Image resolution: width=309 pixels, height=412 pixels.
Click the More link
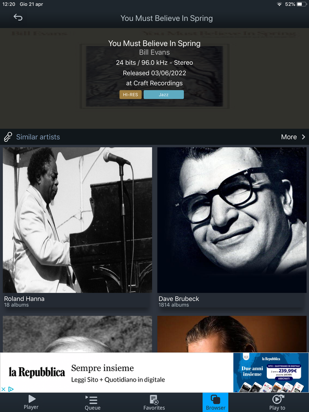coord(289,137)
